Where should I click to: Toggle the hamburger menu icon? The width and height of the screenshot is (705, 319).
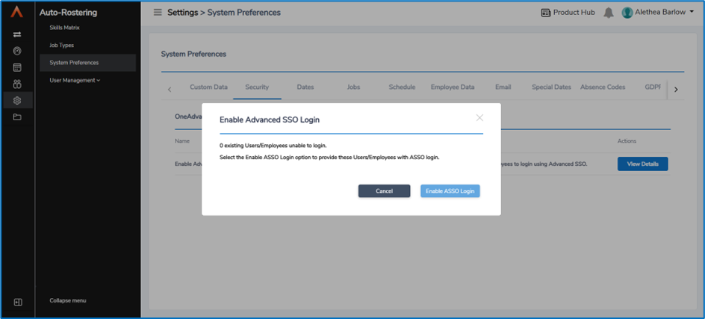point(158,12)
